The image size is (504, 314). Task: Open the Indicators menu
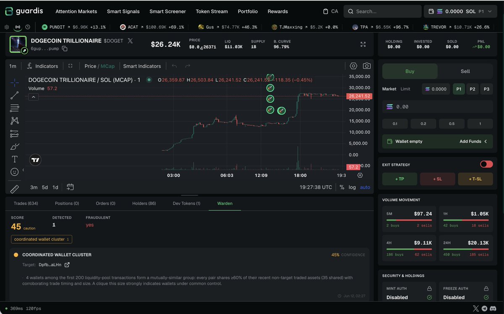[x=42, y=66]
